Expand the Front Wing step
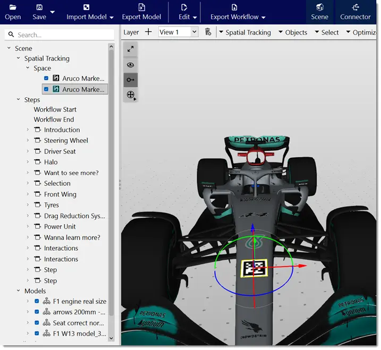The image size is (381, 350). [28, 194]
